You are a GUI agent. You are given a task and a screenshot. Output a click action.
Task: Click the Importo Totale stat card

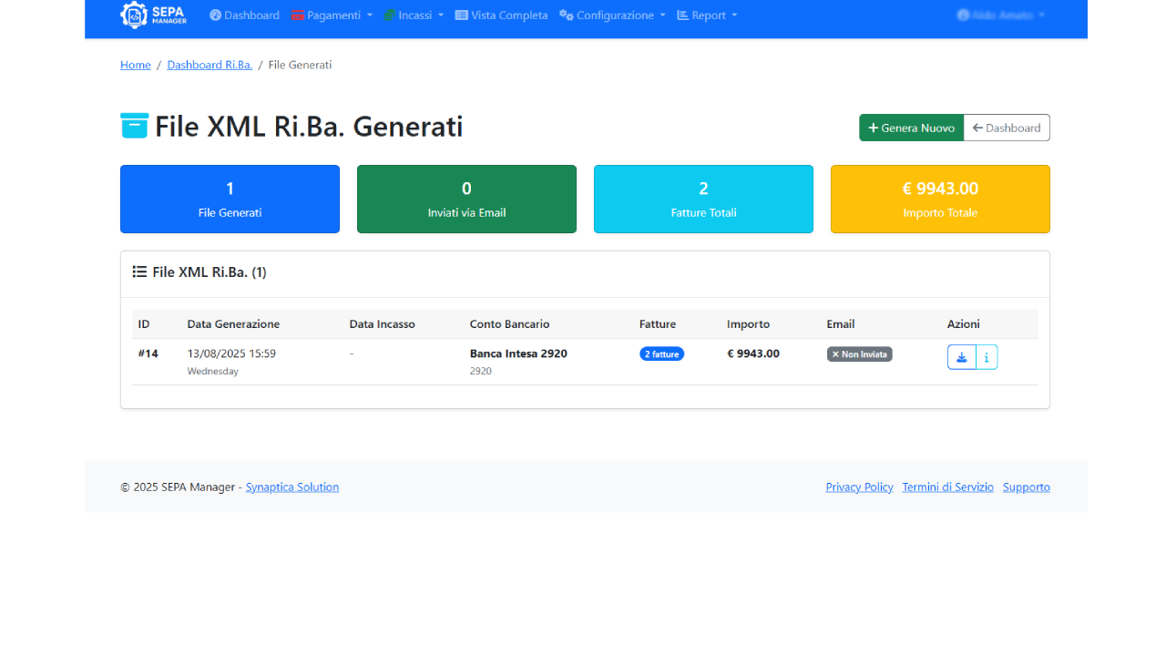coord(940,199)
